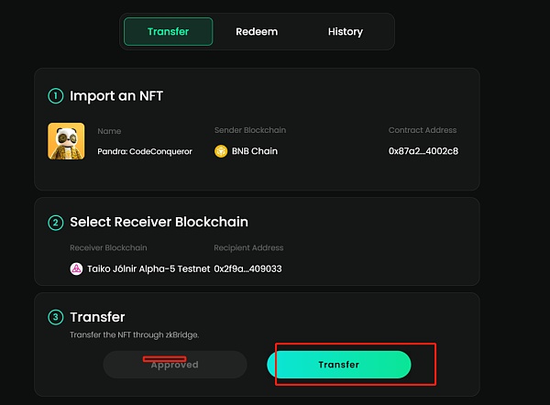Select the Transfer tab at top
The height and width of the screenshot is (405, 550).
pos(168,32)
